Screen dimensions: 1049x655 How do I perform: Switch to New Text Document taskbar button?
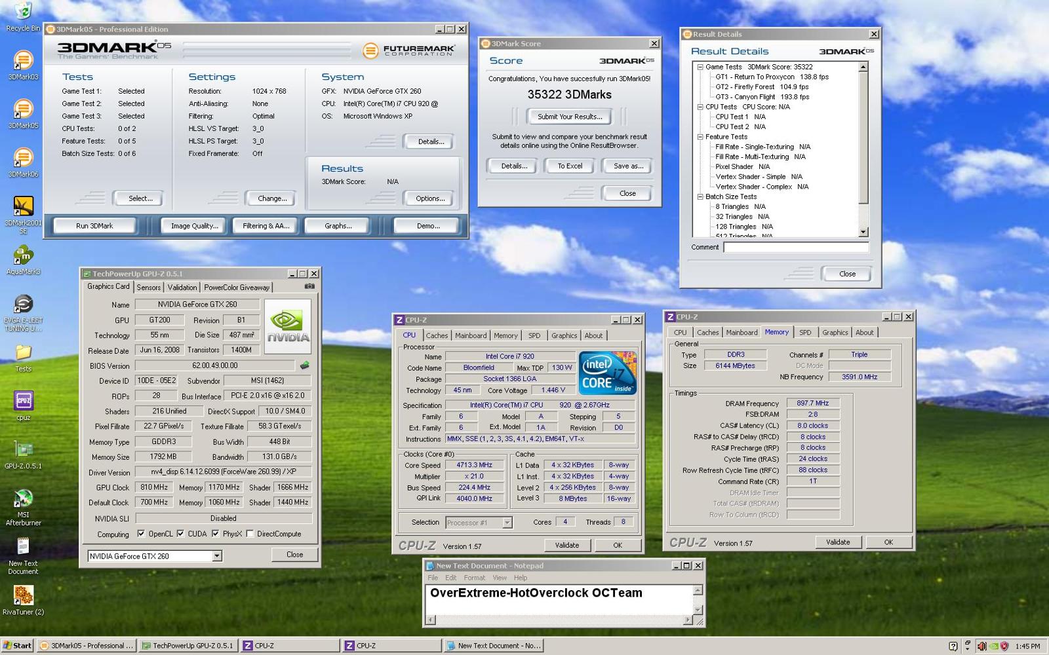(493, 646)
